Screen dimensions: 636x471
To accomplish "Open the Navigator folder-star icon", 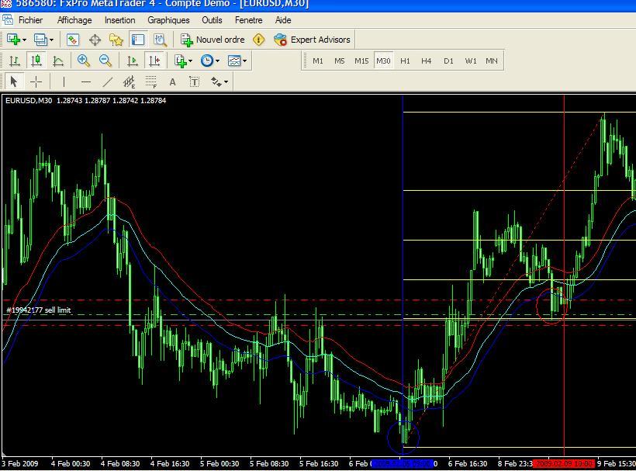I will [x=116, y=40].
